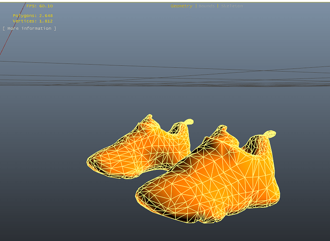Image resolution: width=330 pixels, height=241 pixels.
Task: Select the Bounds view mode
Action: click(206, 6)
